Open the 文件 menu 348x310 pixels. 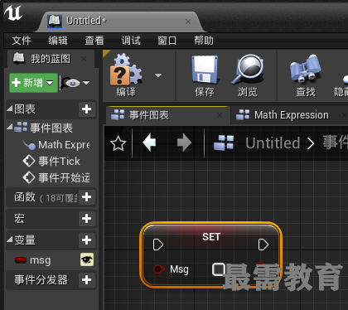click(x=22, y=41)
